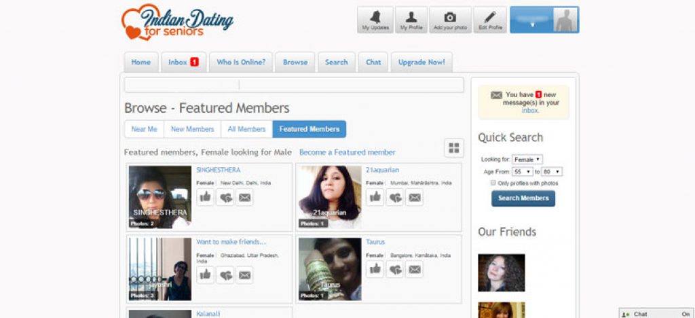Click the red inbox notification badge
Screen dimensions: 695x318
tap(194, 63)
